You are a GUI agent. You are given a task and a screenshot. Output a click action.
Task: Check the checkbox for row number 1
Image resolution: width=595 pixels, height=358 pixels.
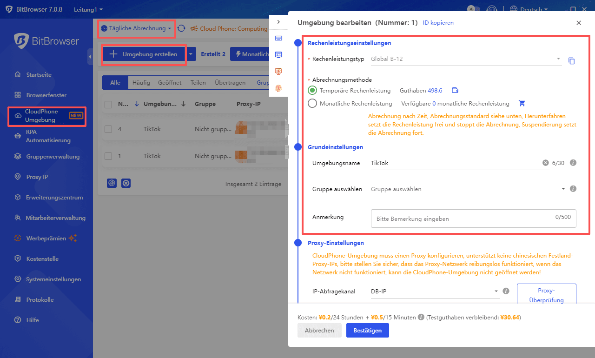tap(108, 156)
